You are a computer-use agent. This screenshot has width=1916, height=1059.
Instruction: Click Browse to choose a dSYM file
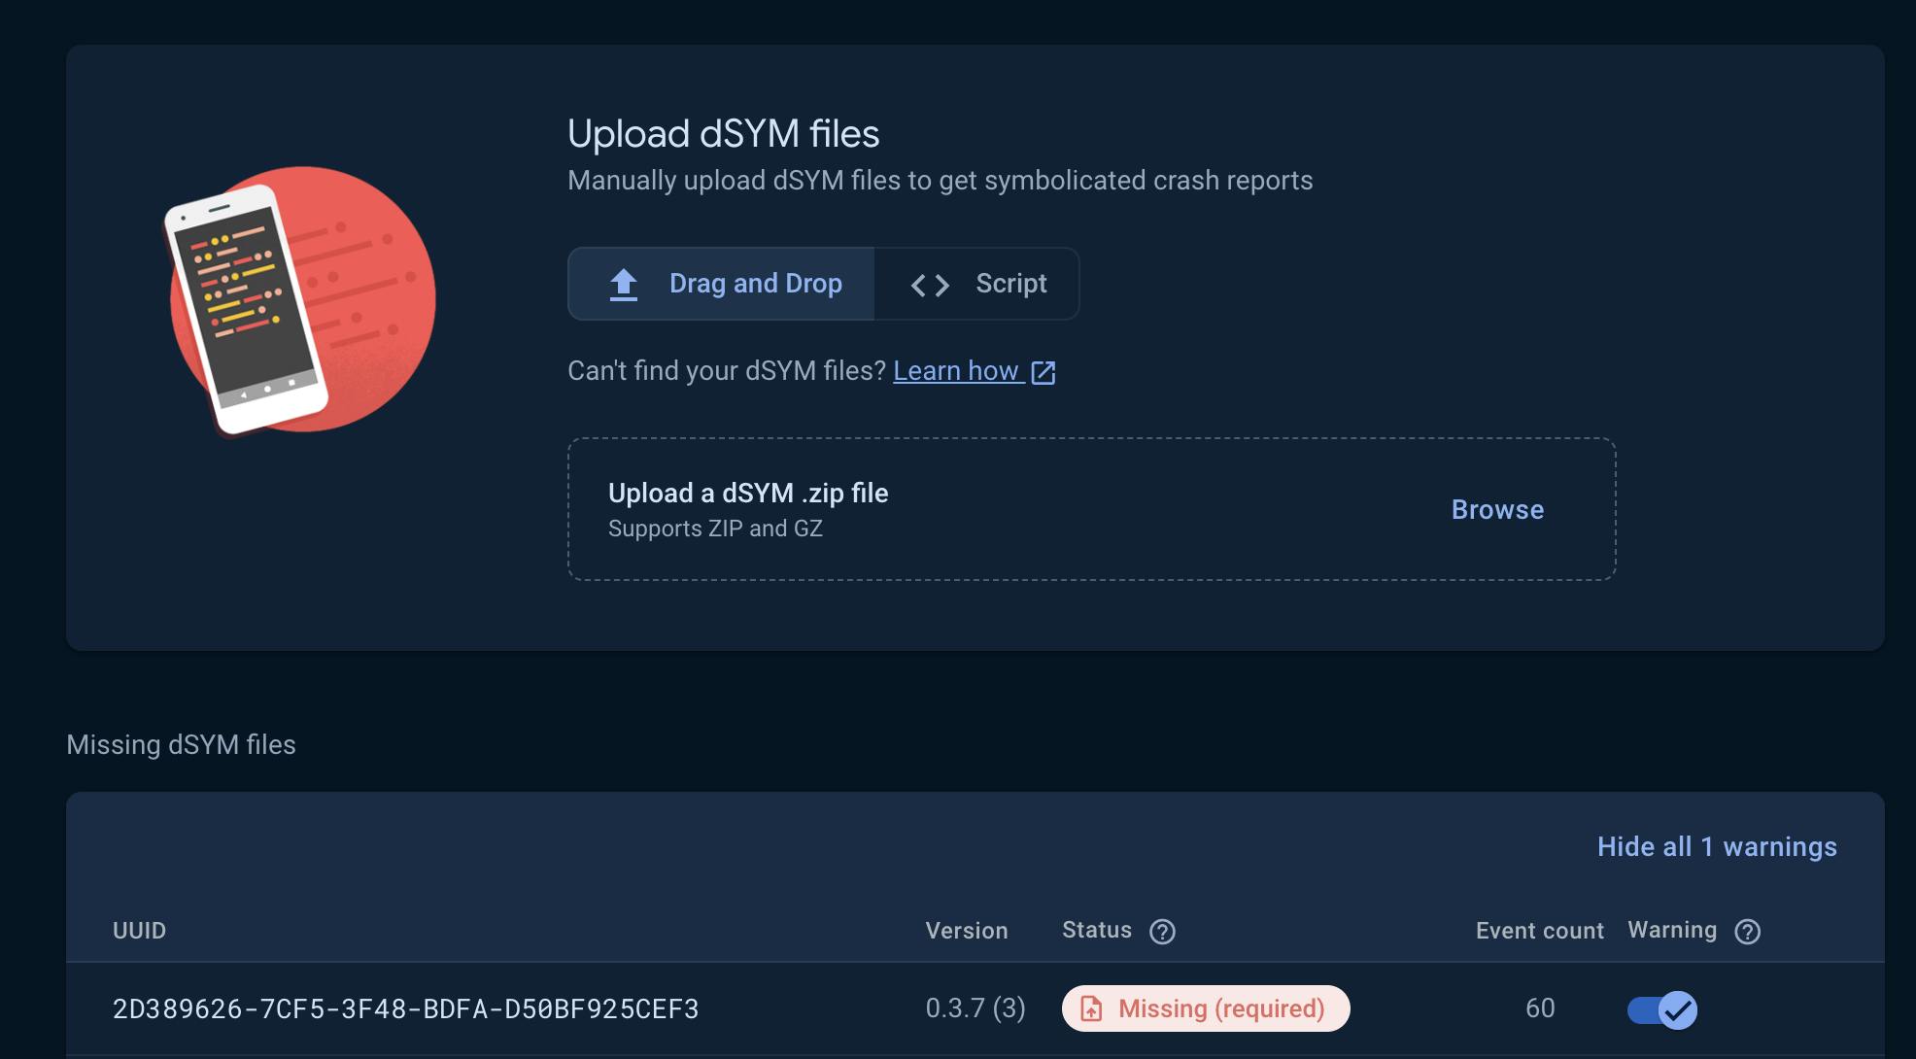tap(1497, 510)
